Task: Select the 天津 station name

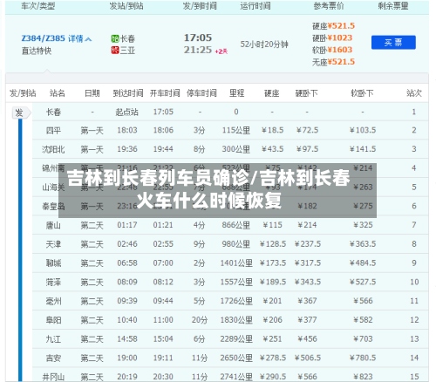Action: [x=53, y=244]
